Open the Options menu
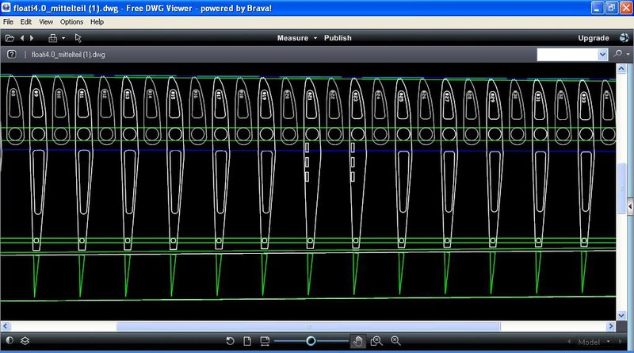 (71, 21)
